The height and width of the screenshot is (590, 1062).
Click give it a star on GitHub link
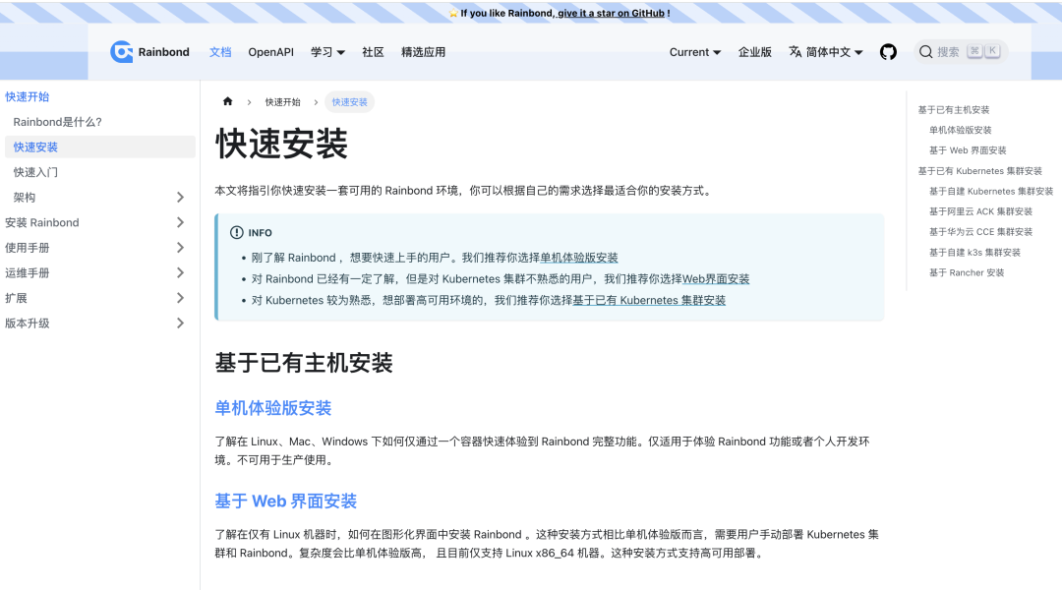pos(611,13)
